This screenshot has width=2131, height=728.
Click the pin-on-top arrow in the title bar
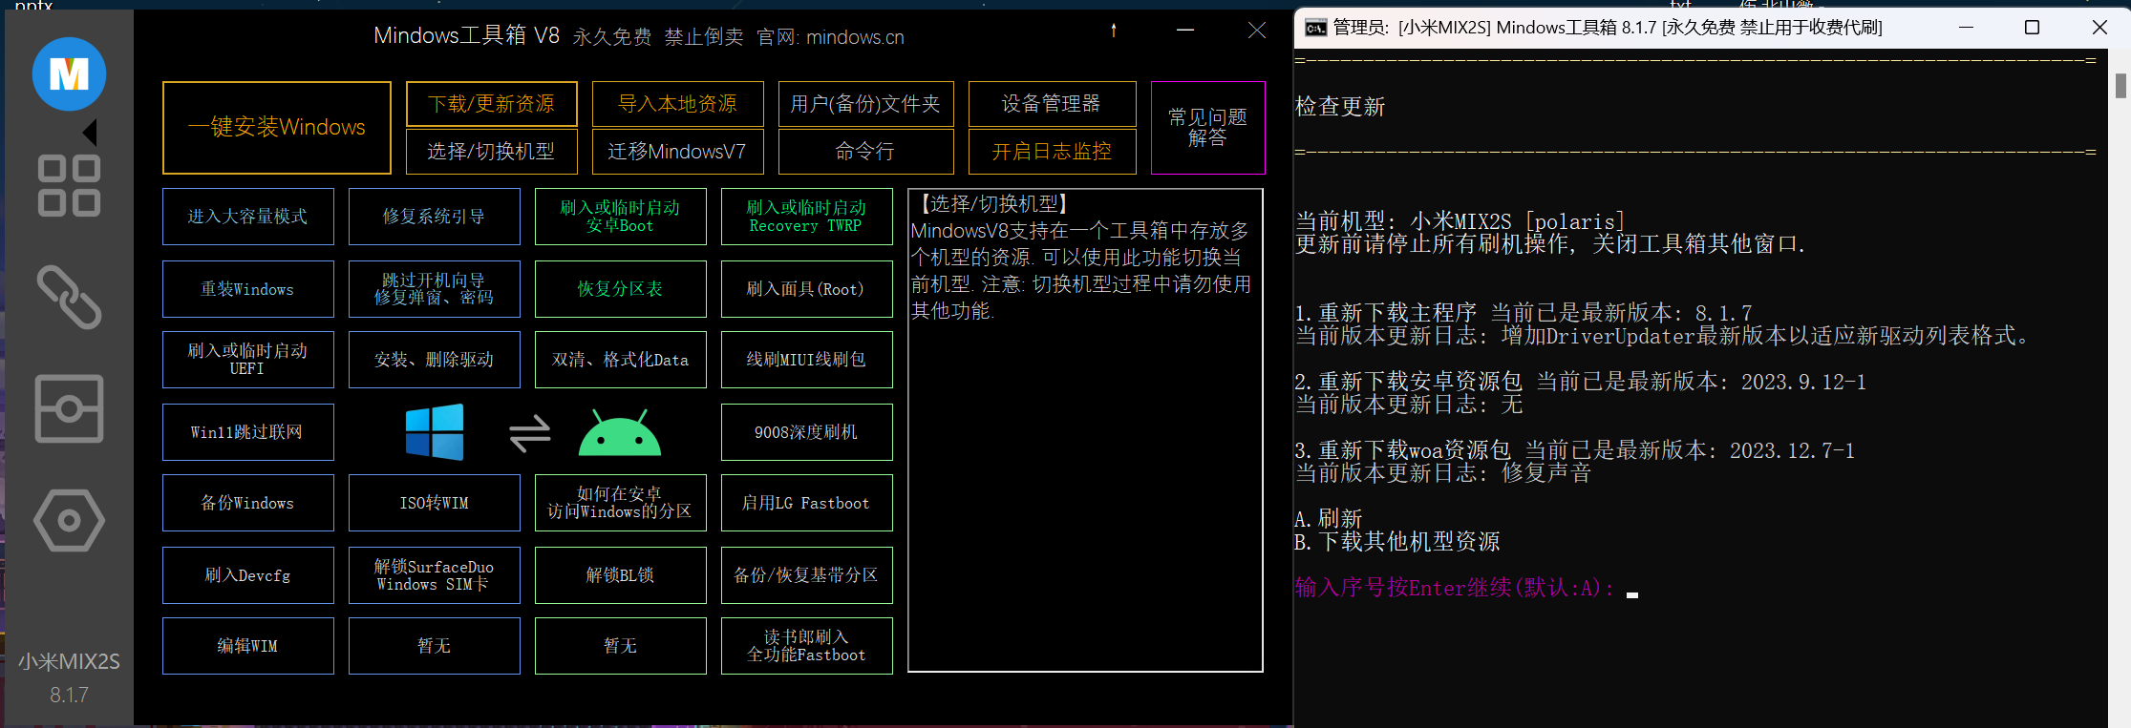pos(1114,31)
